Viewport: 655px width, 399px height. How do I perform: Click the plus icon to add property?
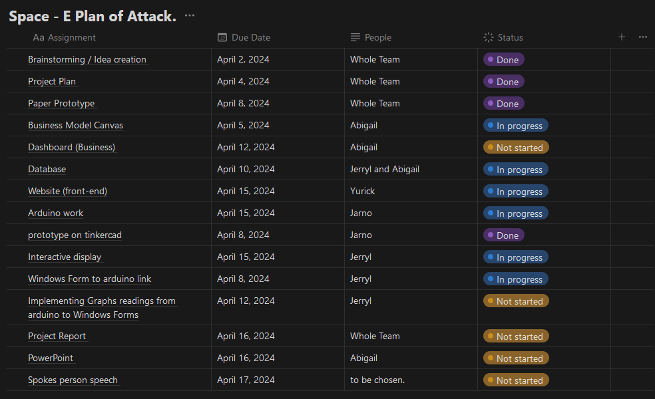[621, 37]
